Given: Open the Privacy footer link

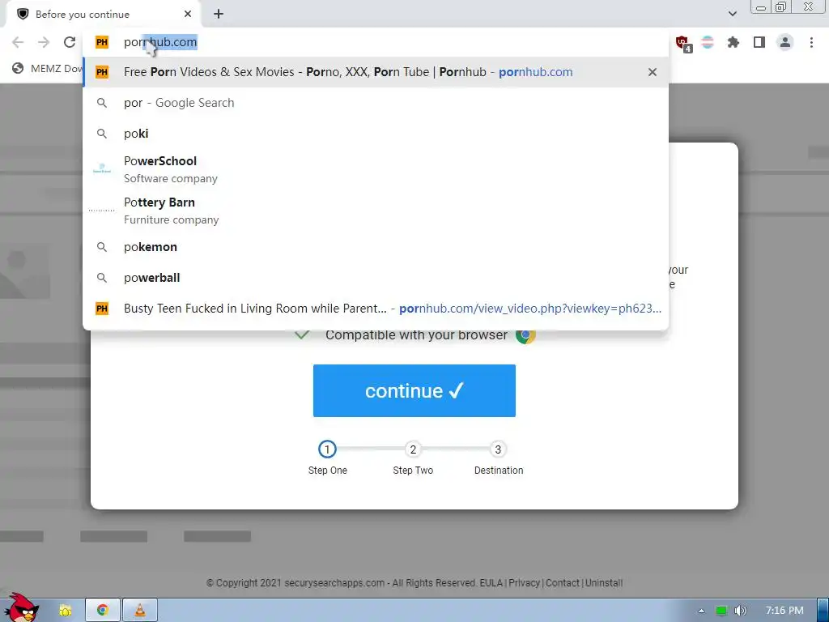Looking at the screenshot, I should pos(524,583).
